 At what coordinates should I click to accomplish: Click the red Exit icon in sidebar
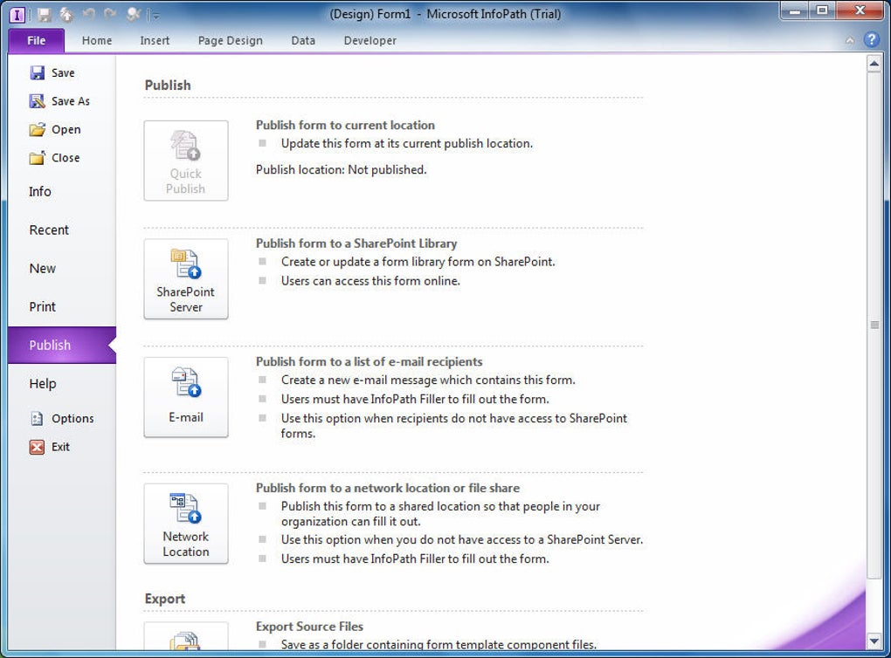point(37,447)
